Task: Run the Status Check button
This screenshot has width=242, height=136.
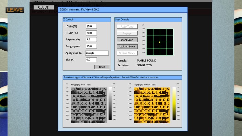Action: (x=127, y=53)
